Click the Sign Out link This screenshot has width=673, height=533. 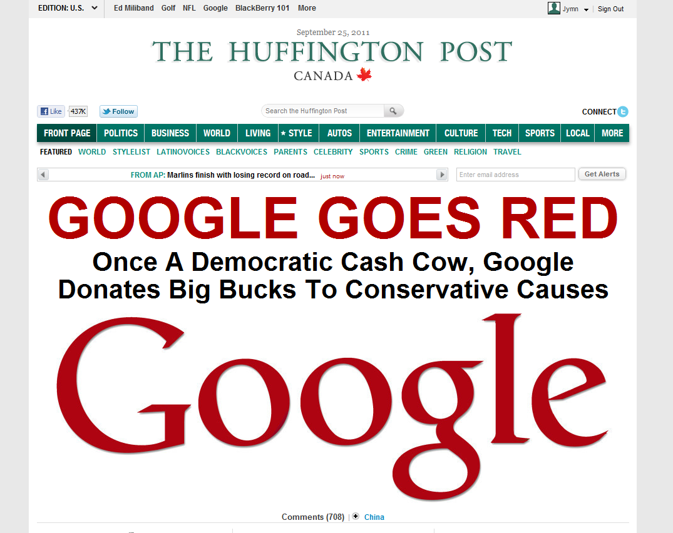tap(610, 9)
